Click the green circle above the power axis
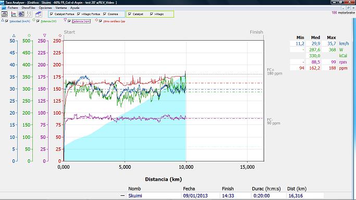Image resolution: width=356 pixels, height=200 pixels. click(x=29, y=35)
